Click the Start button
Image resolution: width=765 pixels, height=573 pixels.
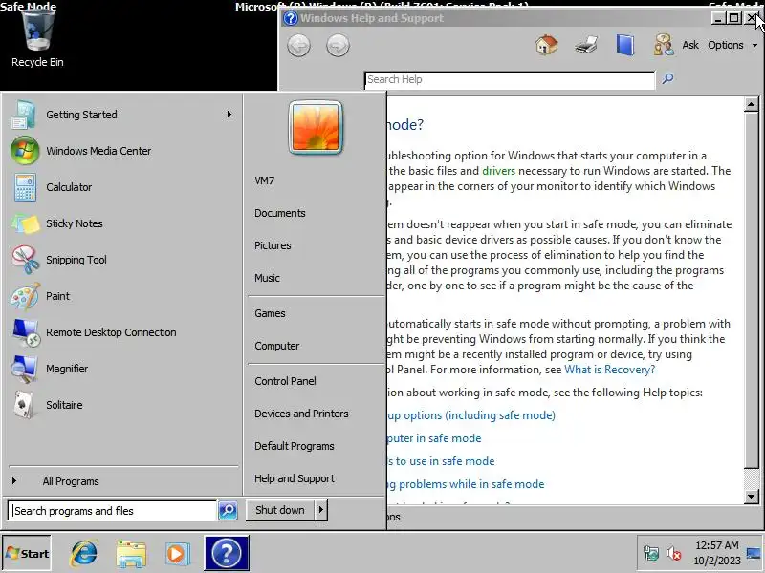(27, 554)
